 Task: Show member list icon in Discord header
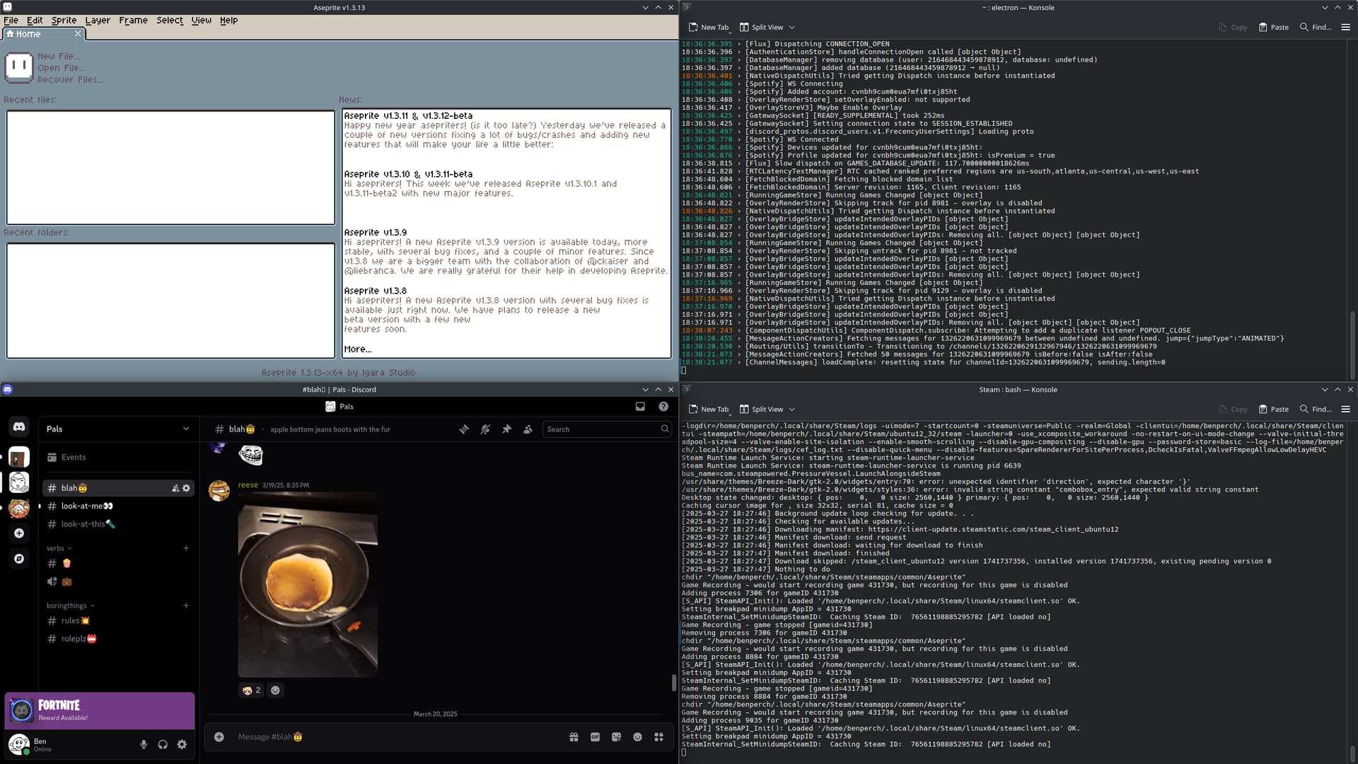(x=528, y=429)
